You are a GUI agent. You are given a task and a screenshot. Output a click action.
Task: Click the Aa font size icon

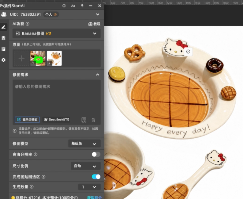tap(73, 6)
